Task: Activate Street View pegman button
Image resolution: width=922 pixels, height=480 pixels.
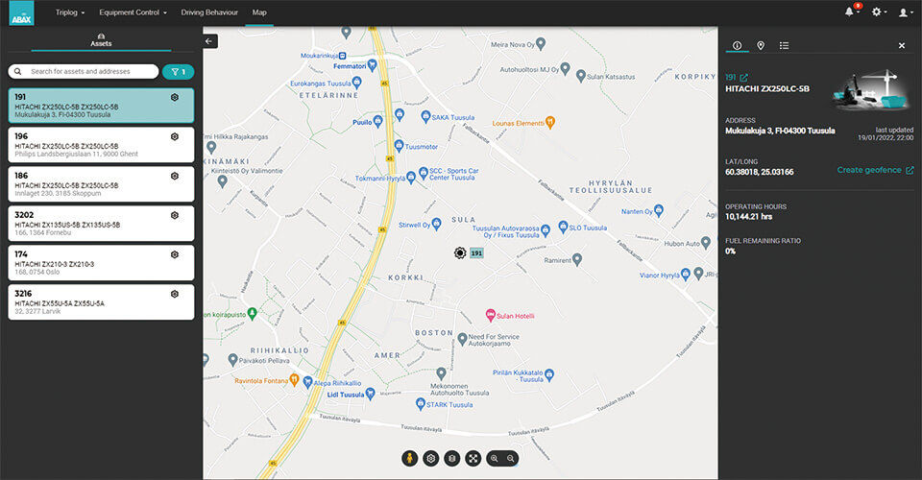Action: pyautogui.click(x=410, y=458)
